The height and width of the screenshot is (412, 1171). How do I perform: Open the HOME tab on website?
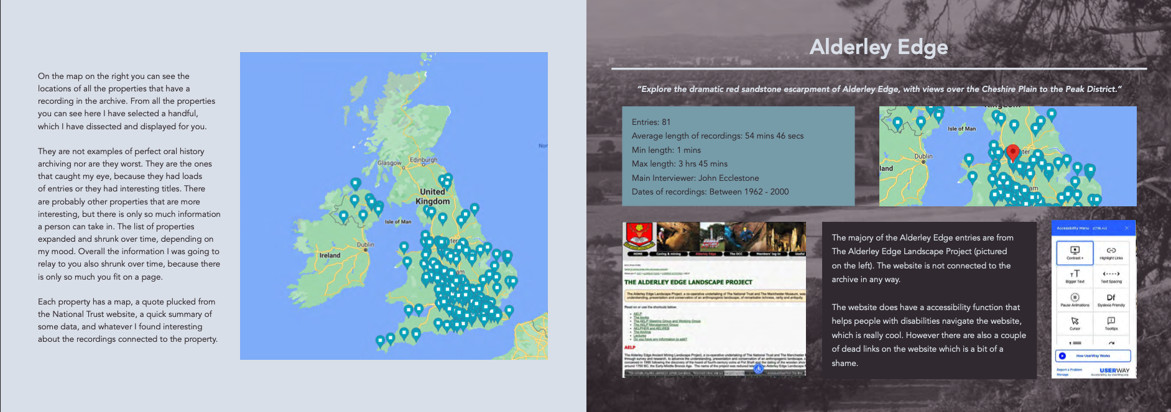[637, 254]
